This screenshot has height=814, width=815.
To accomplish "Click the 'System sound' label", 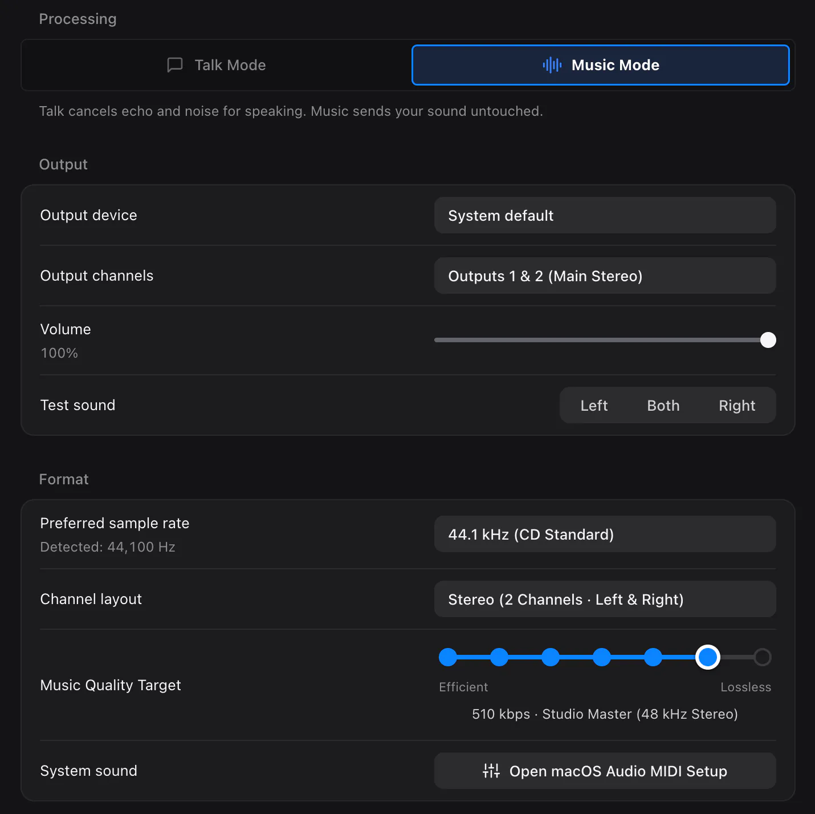I will coord(88,771).
